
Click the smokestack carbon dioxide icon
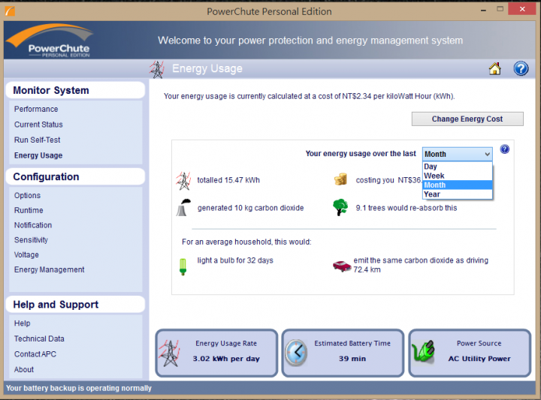coord(183,207)
